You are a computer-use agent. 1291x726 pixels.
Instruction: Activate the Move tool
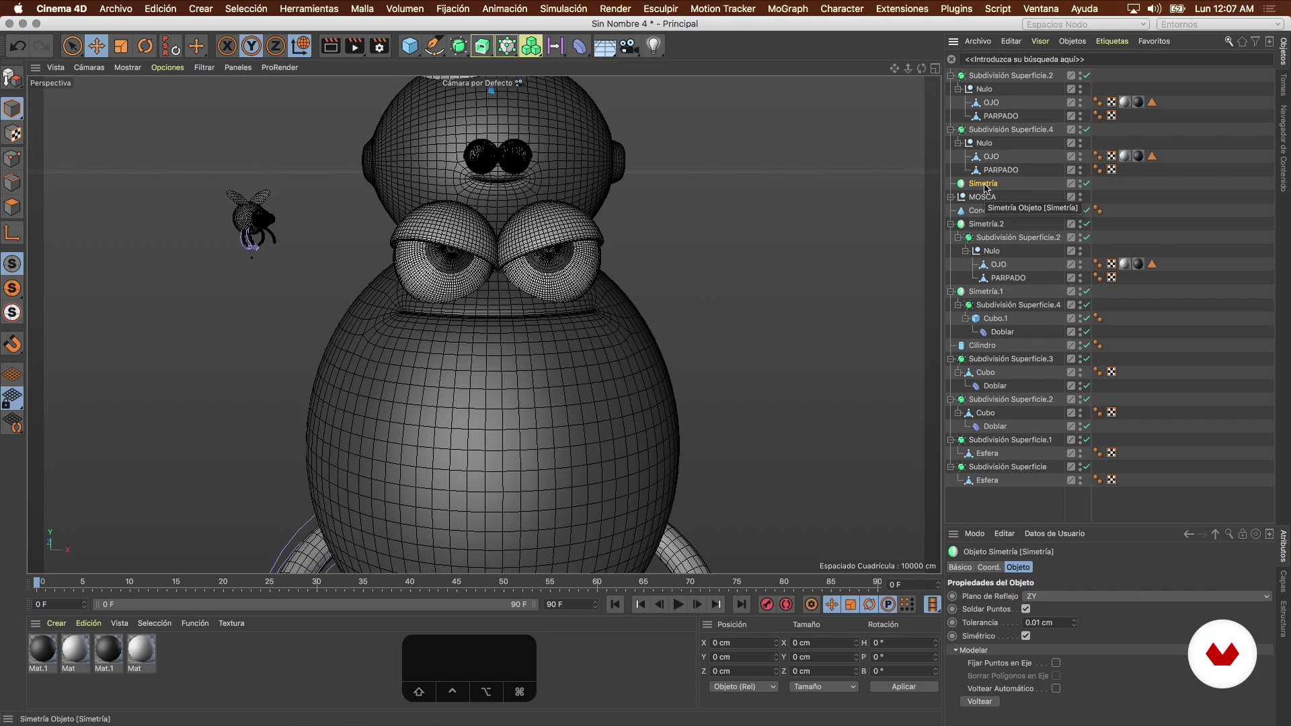tap(96, 46)
